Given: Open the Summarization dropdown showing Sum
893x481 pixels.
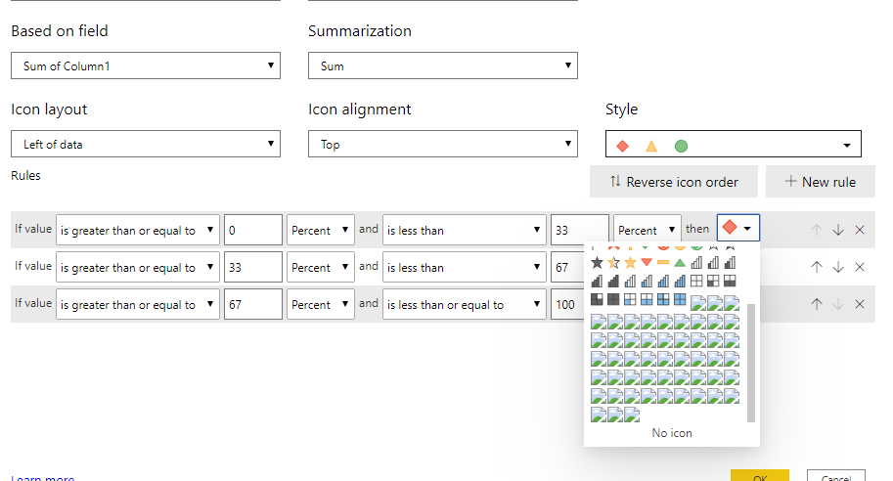Looking at the screenshot, I should tap(442, 66).
